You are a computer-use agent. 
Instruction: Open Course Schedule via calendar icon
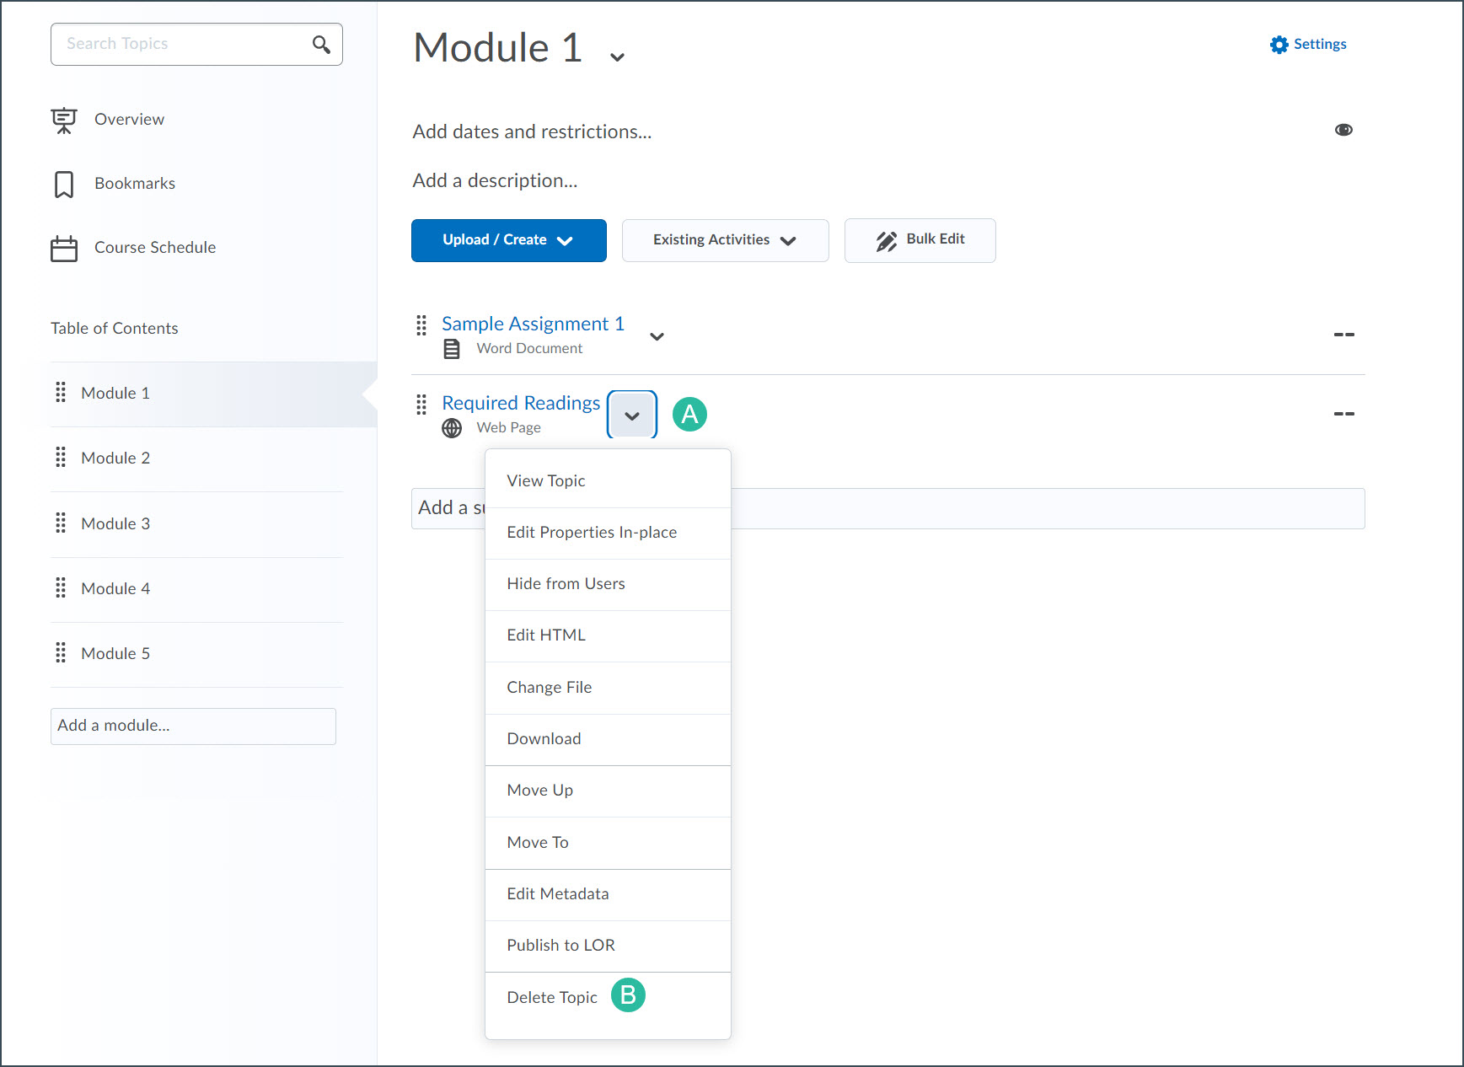[x=64, y=248]
